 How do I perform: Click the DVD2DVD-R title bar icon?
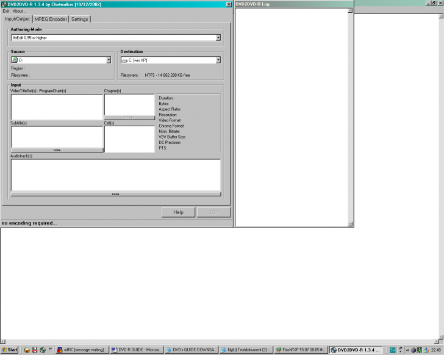pos(4,4)
